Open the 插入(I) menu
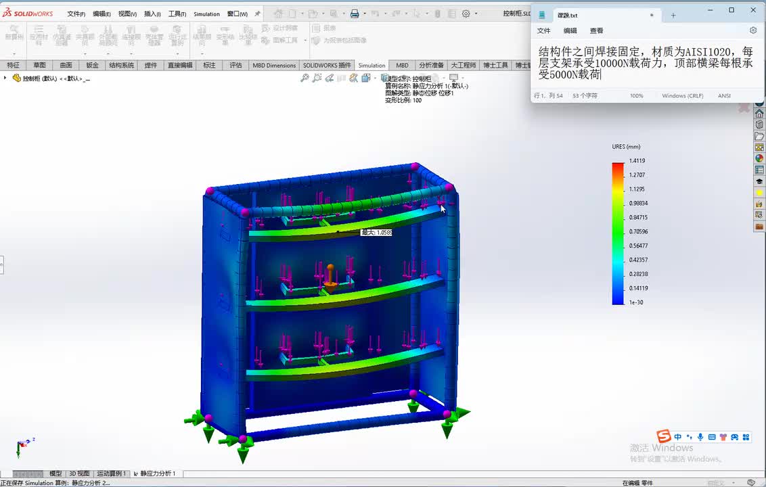 (x=152, y=14)
